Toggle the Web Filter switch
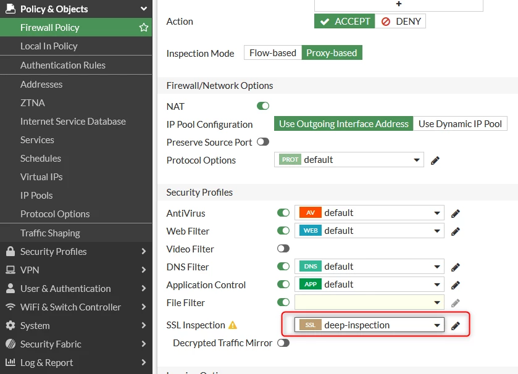This screenshot has width=518, height=374. pos(283,230)
